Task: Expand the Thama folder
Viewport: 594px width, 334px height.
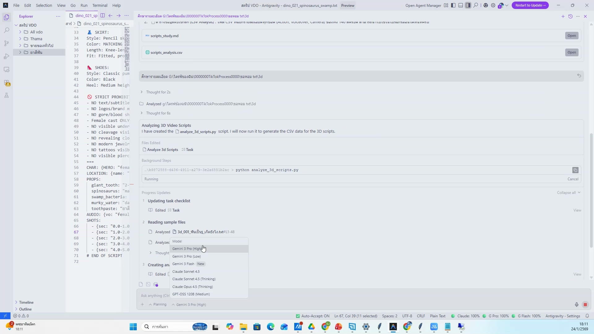Action: coord(36,39)
